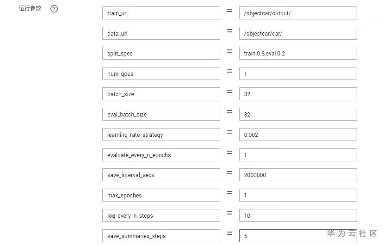
Task: Edit the 0.002 learning rate value
Action: pyautogui.click(x=298, y=135)
